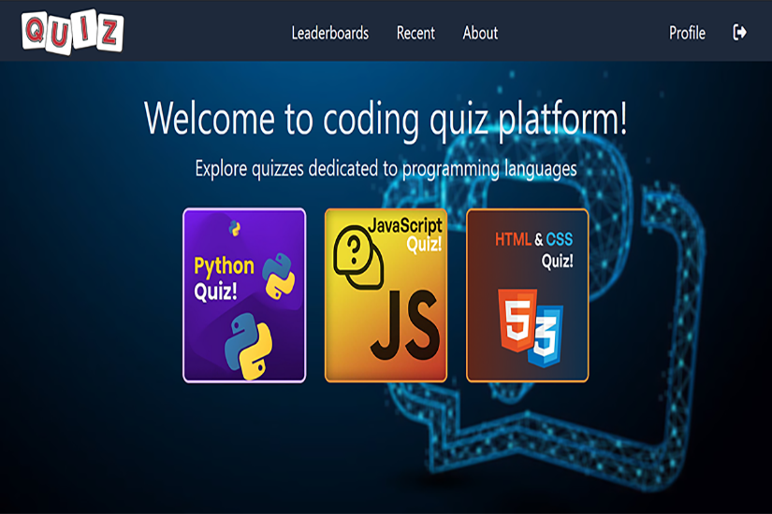Screen dimensions: 772x514
Task: Click the logout icon beside Profile
Action: click(739, 33)
